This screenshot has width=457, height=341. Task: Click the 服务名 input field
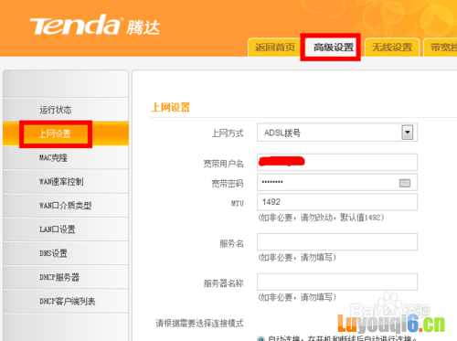(337, 242)
